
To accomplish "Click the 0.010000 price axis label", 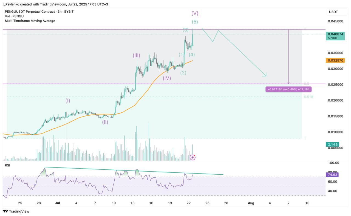I will point(336,132).
